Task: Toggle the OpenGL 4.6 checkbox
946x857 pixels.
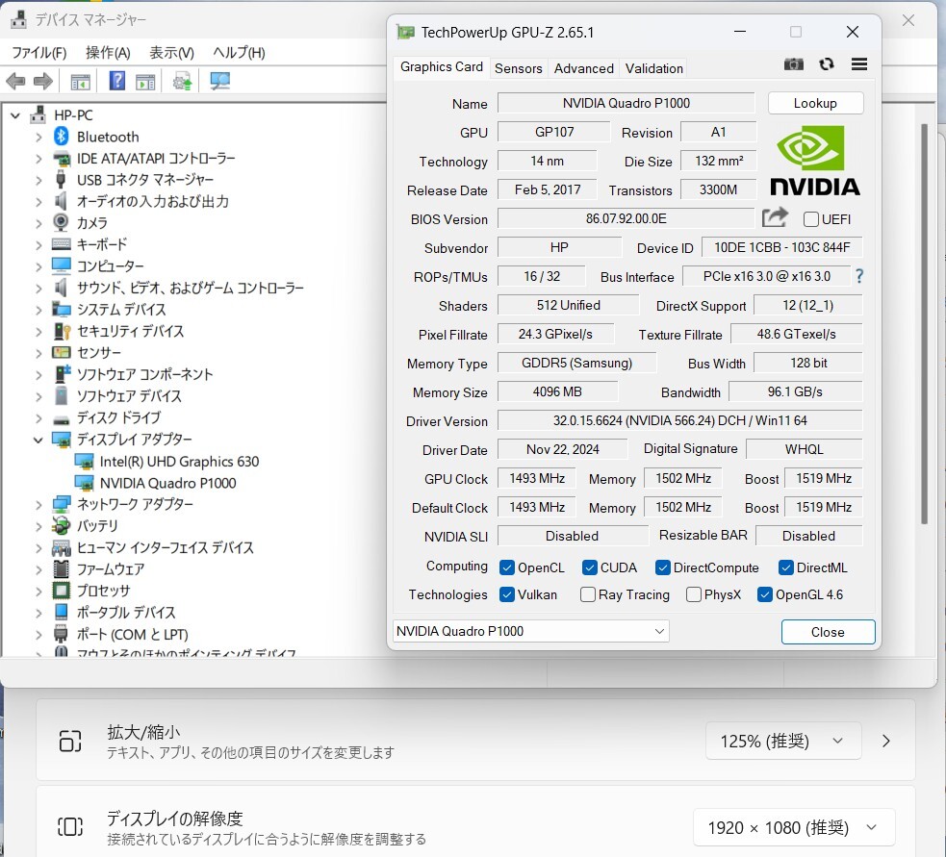Action: (764, 594)
